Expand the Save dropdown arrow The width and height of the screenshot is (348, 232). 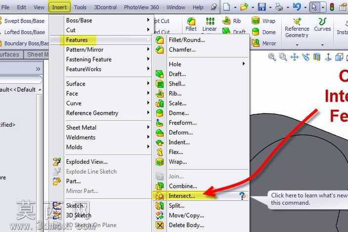coord(270,7)
